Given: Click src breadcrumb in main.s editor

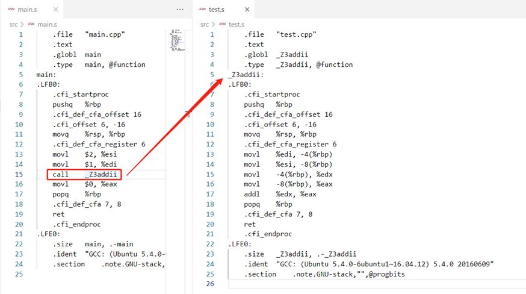Looking at the screenshot, I should [13, 24].
